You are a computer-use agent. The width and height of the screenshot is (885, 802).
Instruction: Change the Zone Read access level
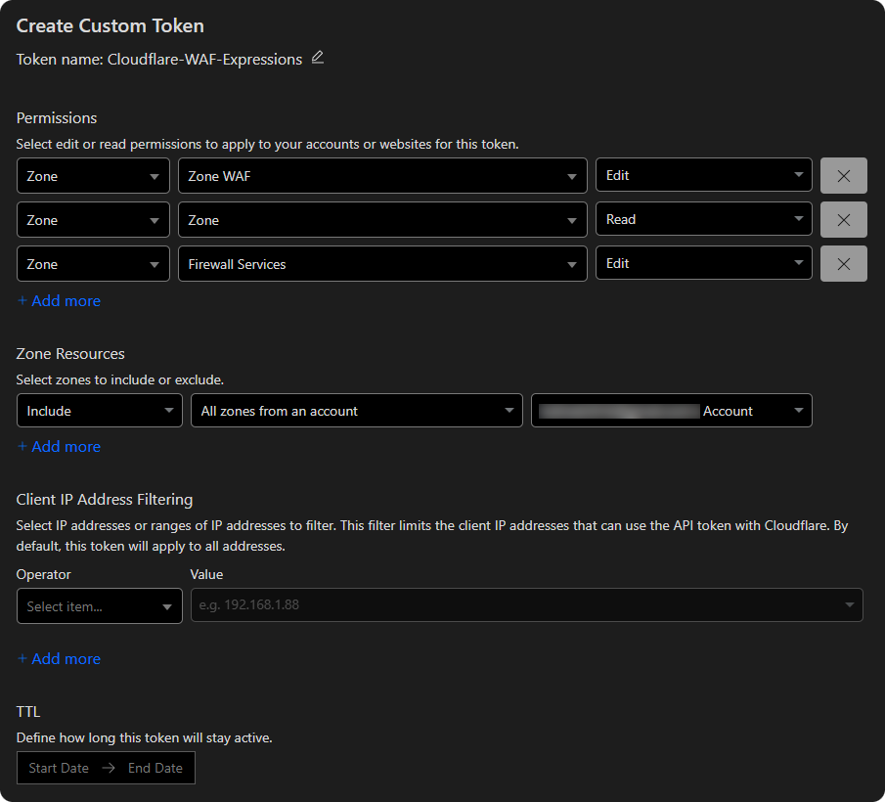[703, 220]
